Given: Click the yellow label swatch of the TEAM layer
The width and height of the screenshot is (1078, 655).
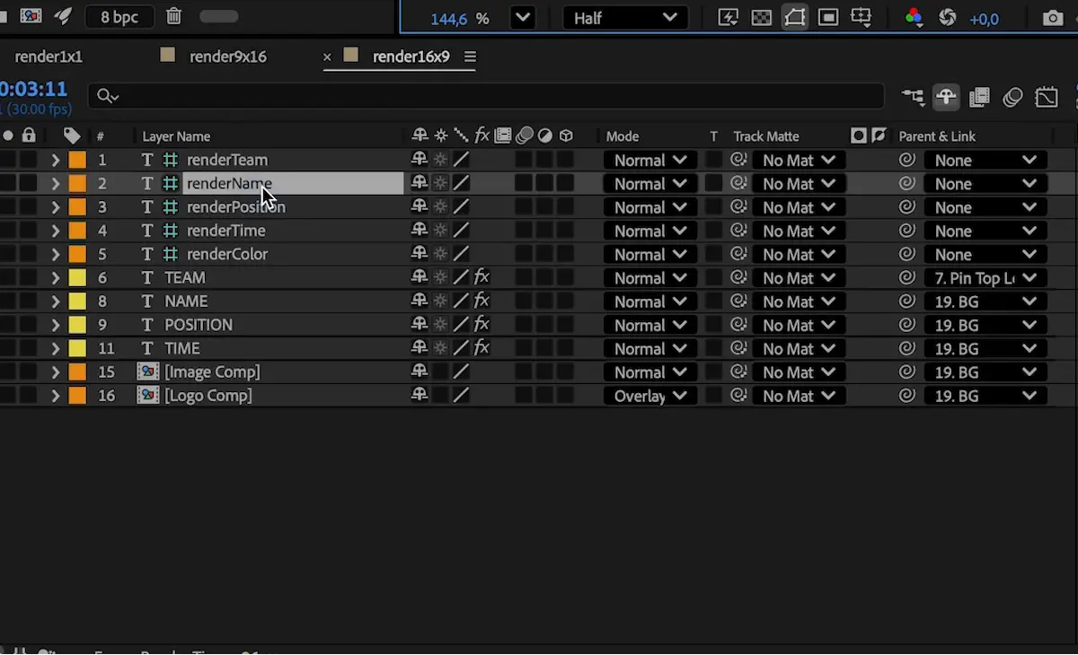Looking at the screenshot, I should pyautogui.click(x=76, y=277).
